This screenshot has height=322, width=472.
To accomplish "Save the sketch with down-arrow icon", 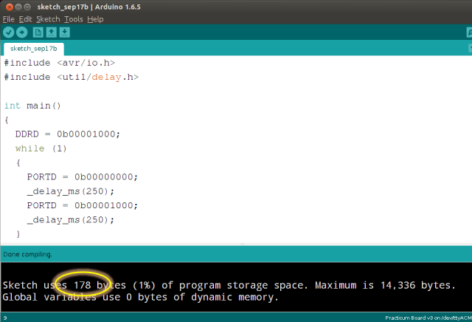I will (65, 32).
